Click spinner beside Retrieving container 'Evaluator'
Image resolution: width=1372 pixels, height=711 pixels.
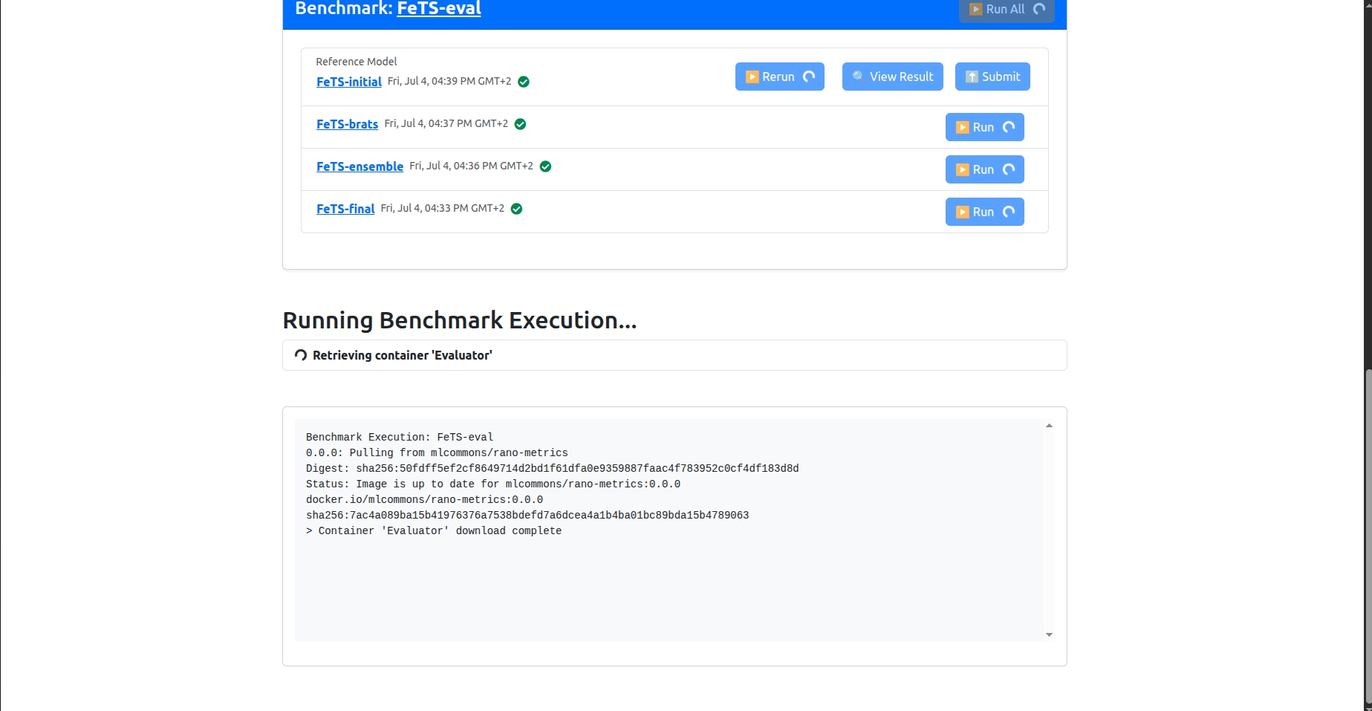click(301, 355)
